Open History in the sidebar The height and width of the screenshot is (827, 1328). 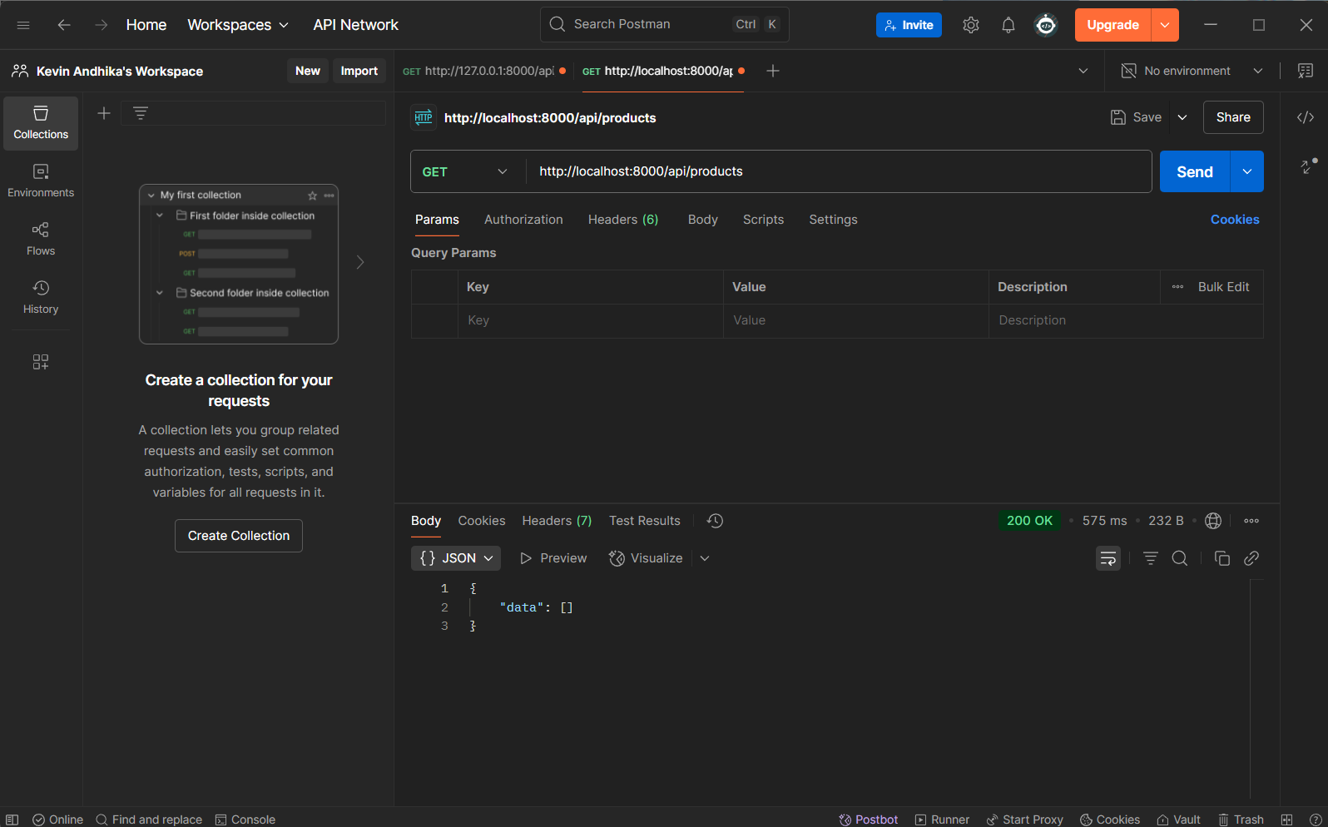tap(40, 296)
